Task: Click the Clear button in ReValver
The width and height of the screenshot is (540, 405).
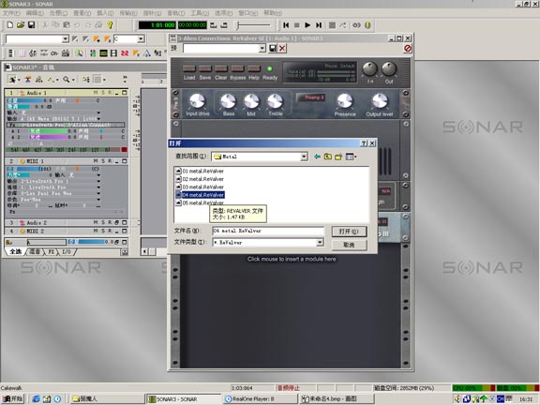Action: coord(221,68)
